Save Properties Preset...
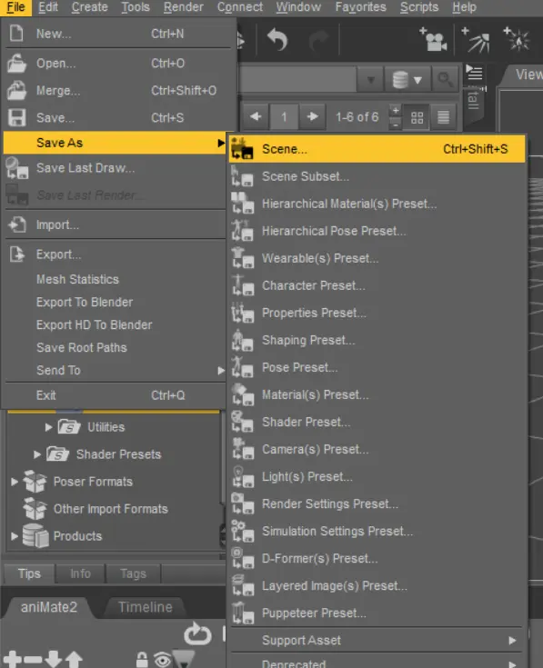 (377, 313)
